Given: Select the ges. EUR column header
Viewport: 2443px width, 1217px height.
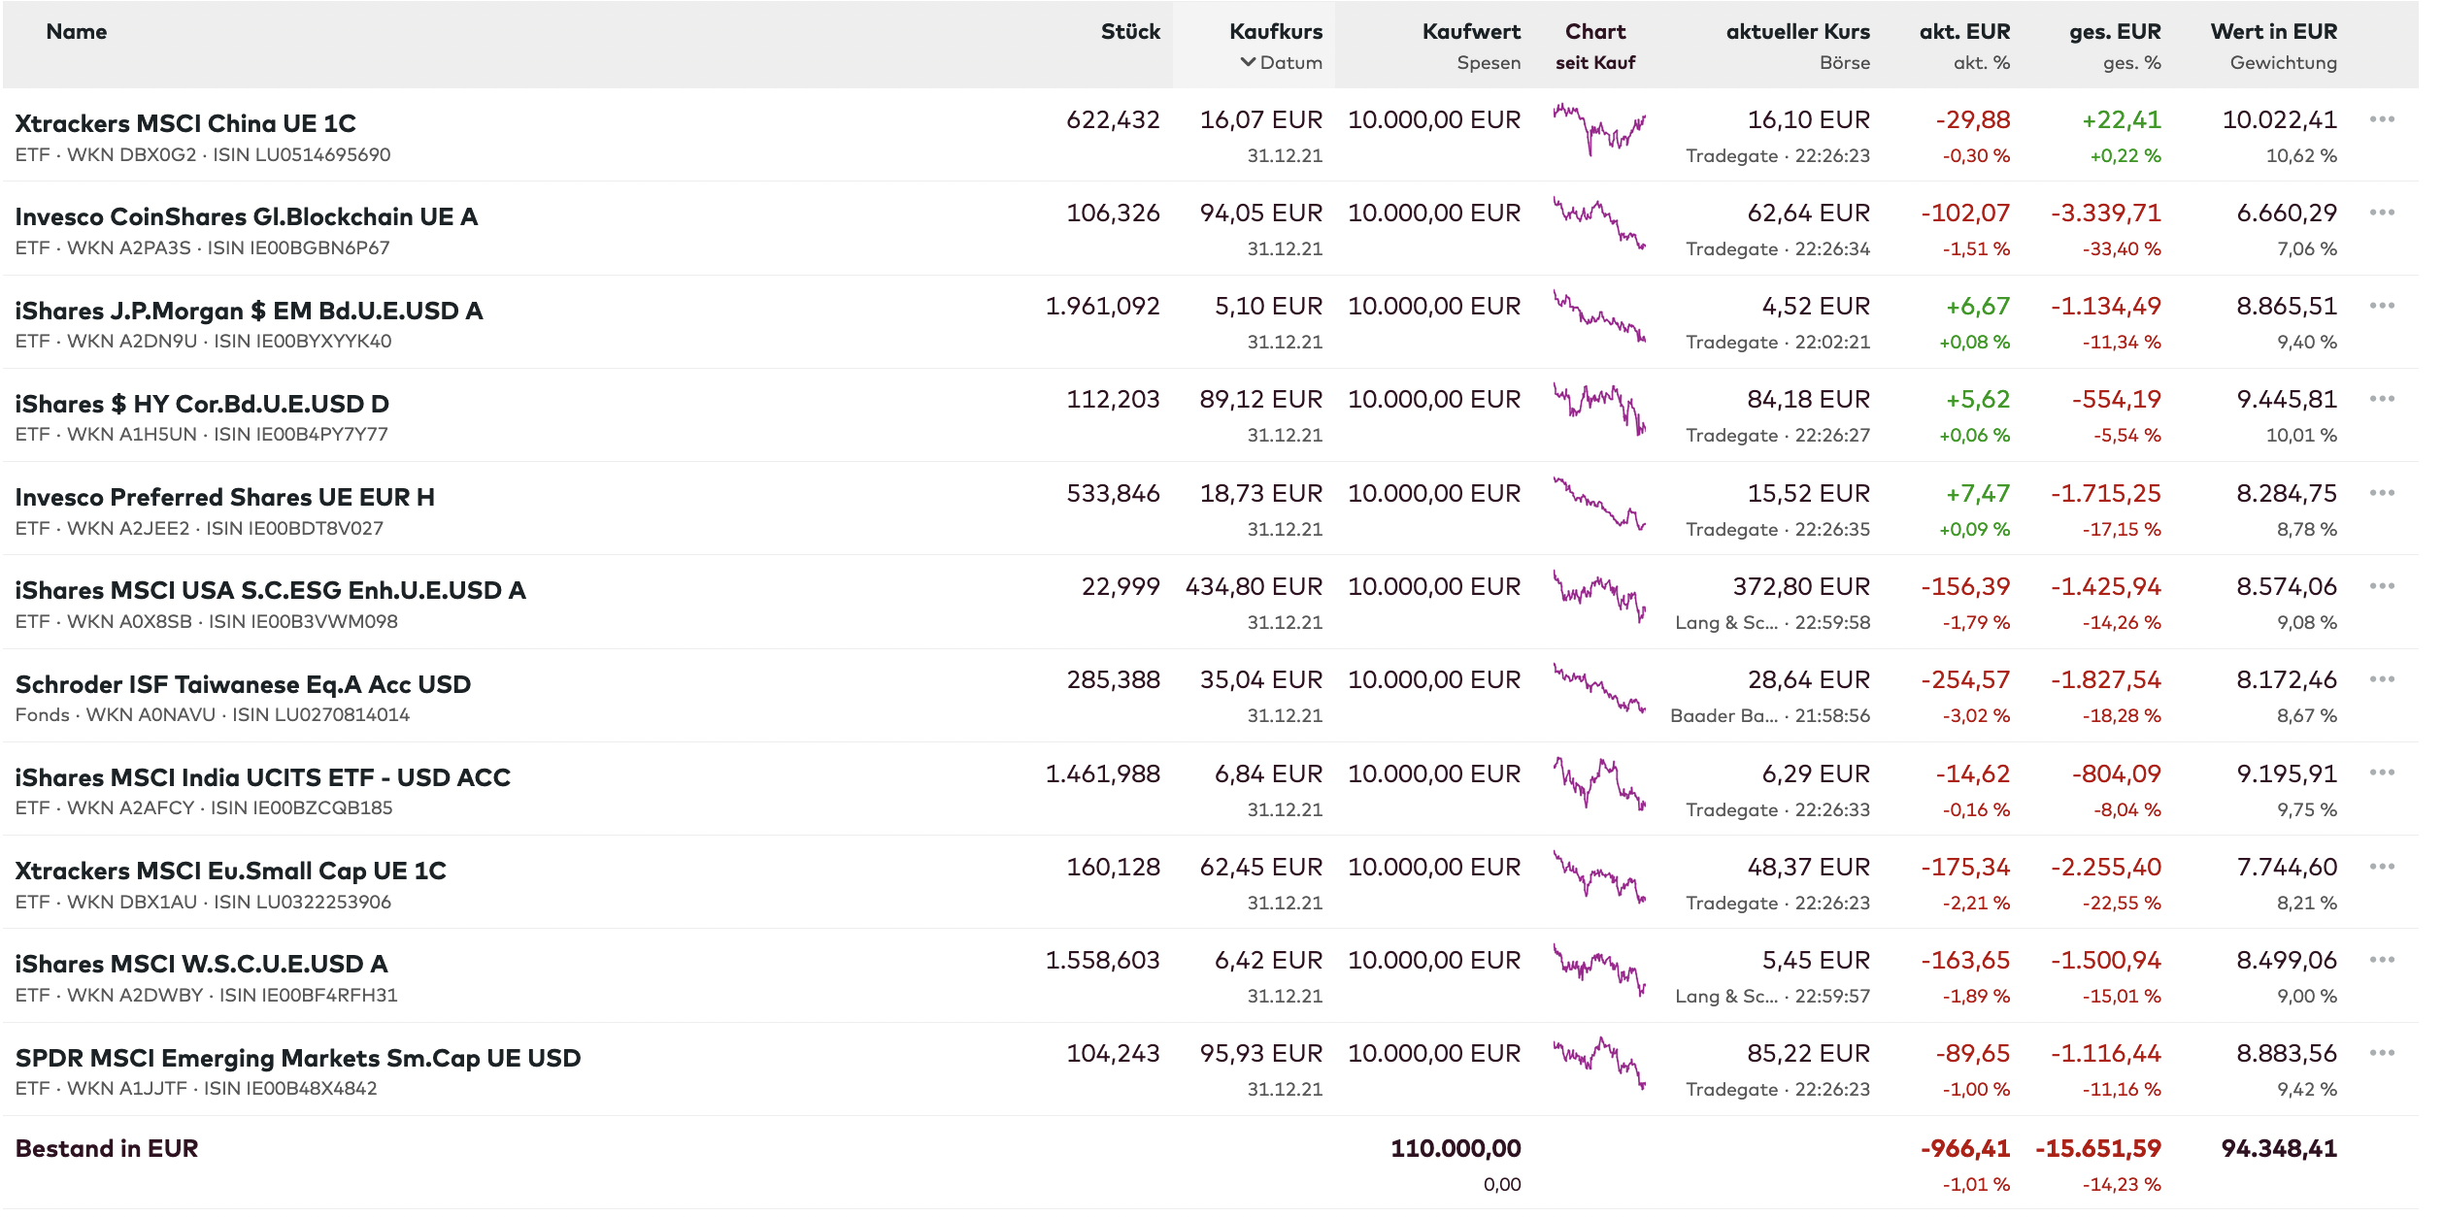Looking at the screenshot, I should (2114, 32).
